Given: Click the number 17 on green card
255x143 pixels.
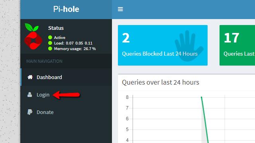Looking at the screenshot, I should coord(231,38).
